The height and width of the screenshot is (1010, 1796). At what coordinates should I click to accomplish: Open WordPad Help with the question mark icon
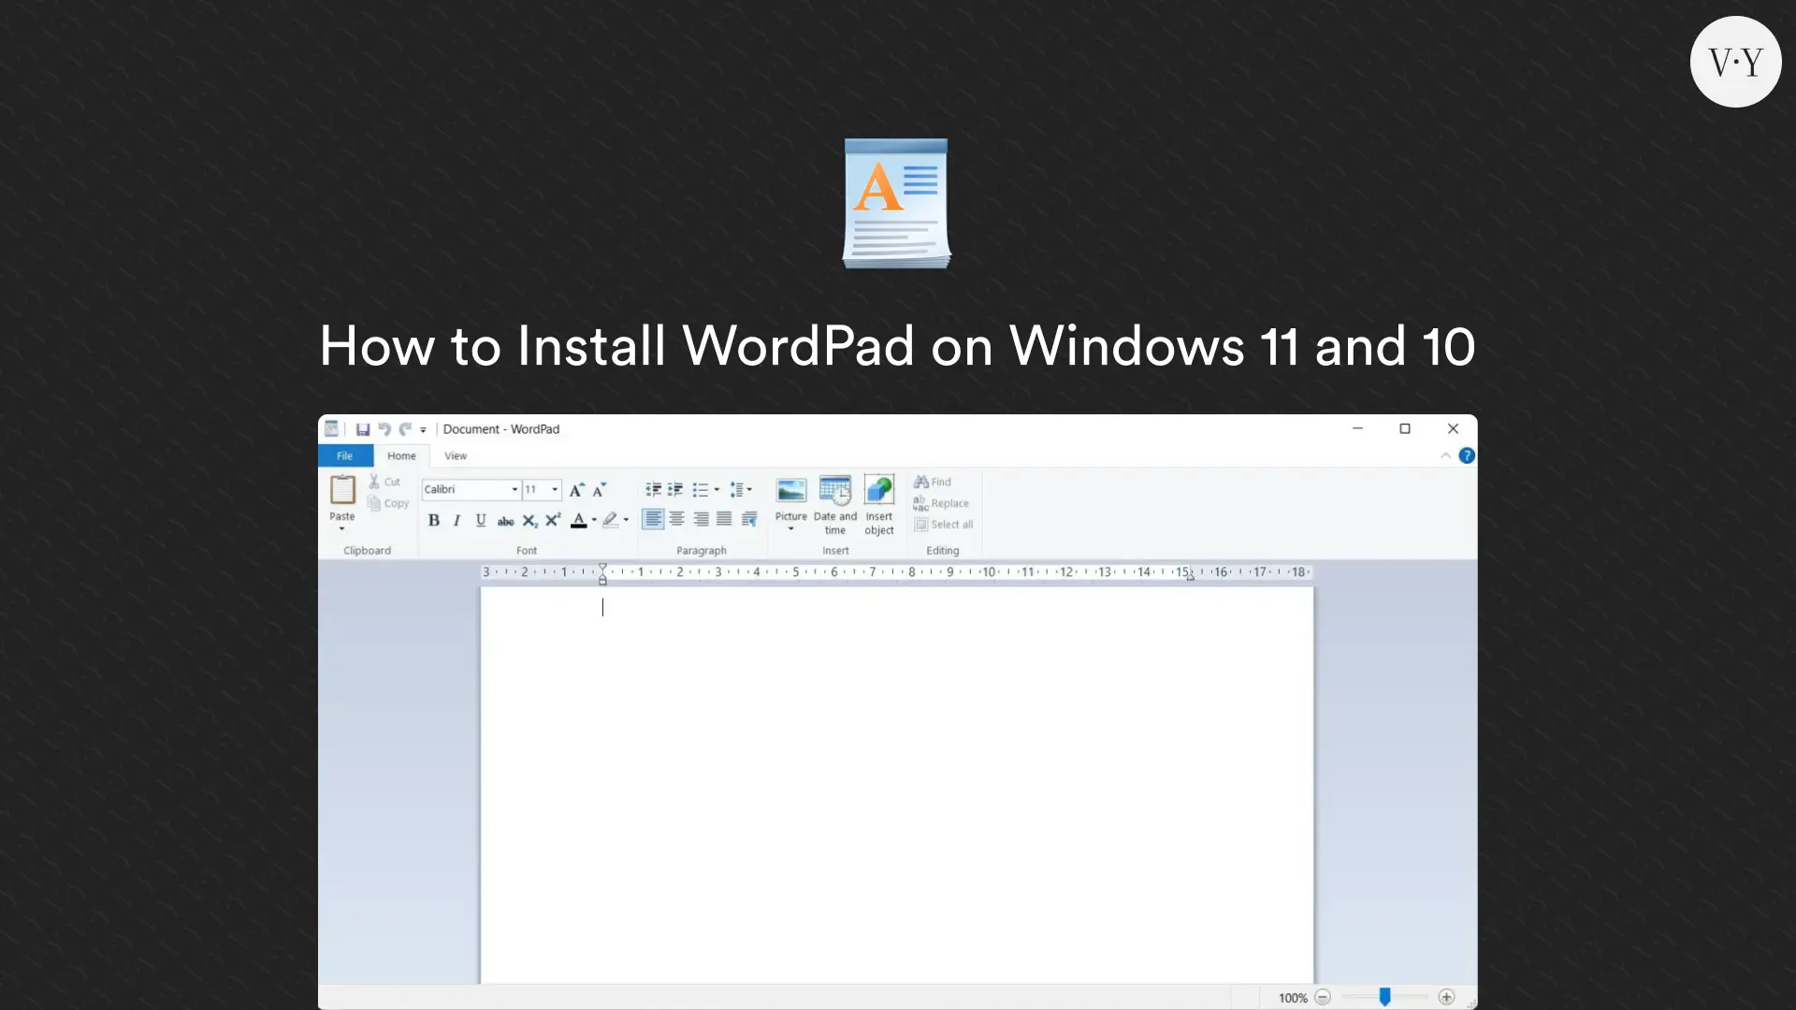pos(1467,455)
